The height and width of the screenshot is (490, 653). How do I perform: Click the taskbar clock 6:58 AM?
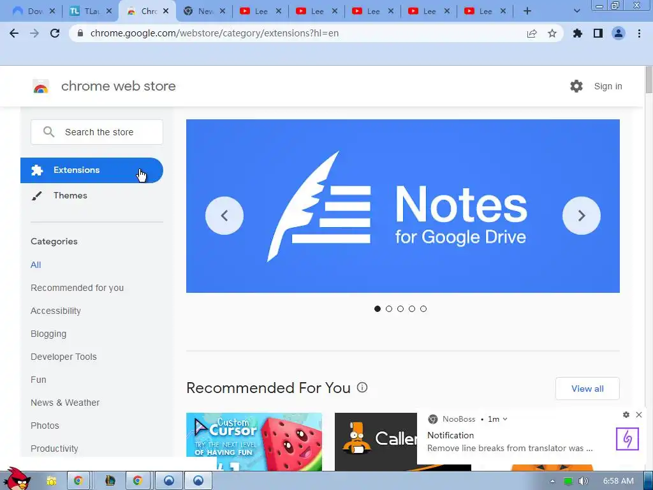619,481
